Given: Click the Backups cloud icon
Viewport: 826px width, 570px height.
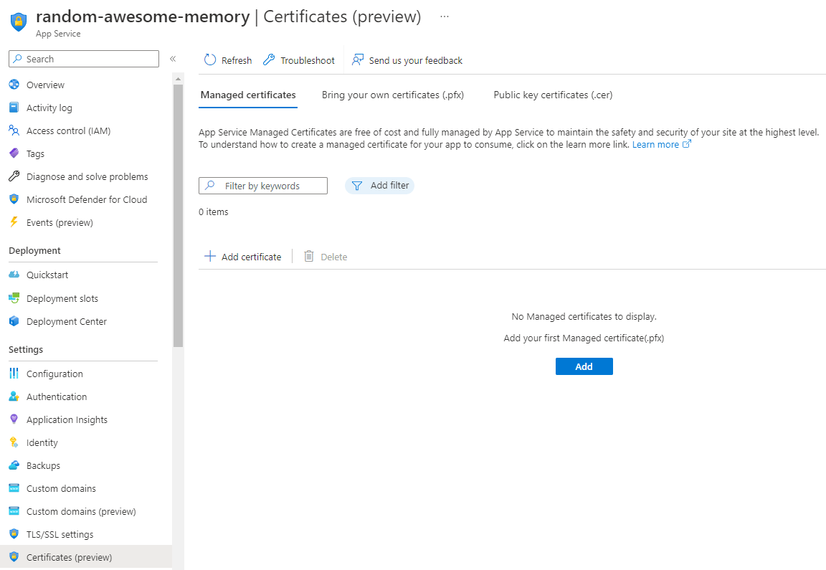Looking at the screenshot, I should coord(14,465).
